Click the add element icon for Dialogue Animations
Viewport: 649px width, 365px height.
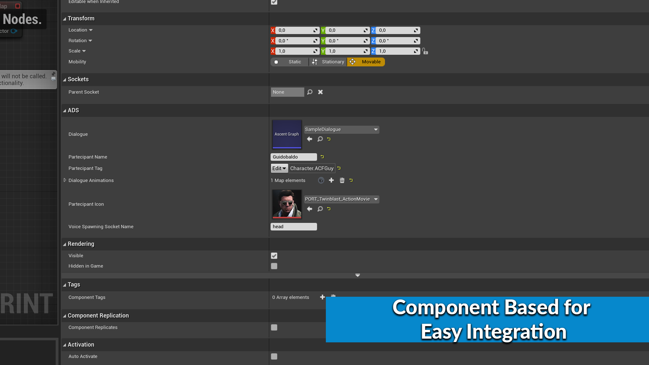331,180
